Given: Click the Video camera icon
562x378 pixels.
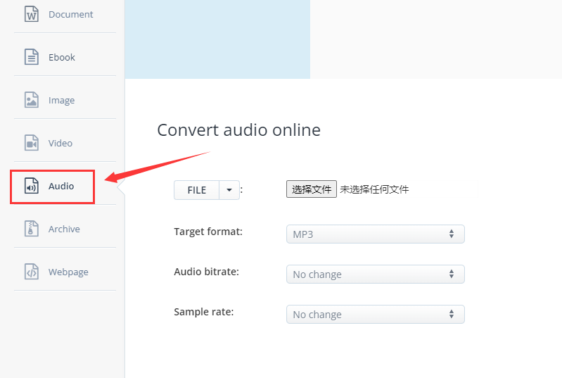Looking at the screenshot, I should 31,143.
